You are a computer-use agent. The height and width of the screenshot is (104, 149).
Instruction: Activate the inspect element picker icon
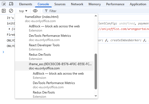pyautogui.click(x=4, y=4)
